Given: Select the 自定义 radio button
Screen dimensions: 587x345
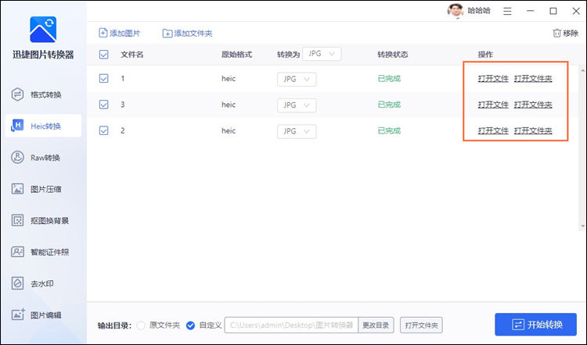Looking at the screenshot, I should [190, 325].
